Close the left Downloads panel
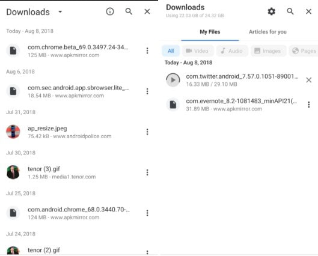Screen dimensions: 318x256 pos(147,11)
